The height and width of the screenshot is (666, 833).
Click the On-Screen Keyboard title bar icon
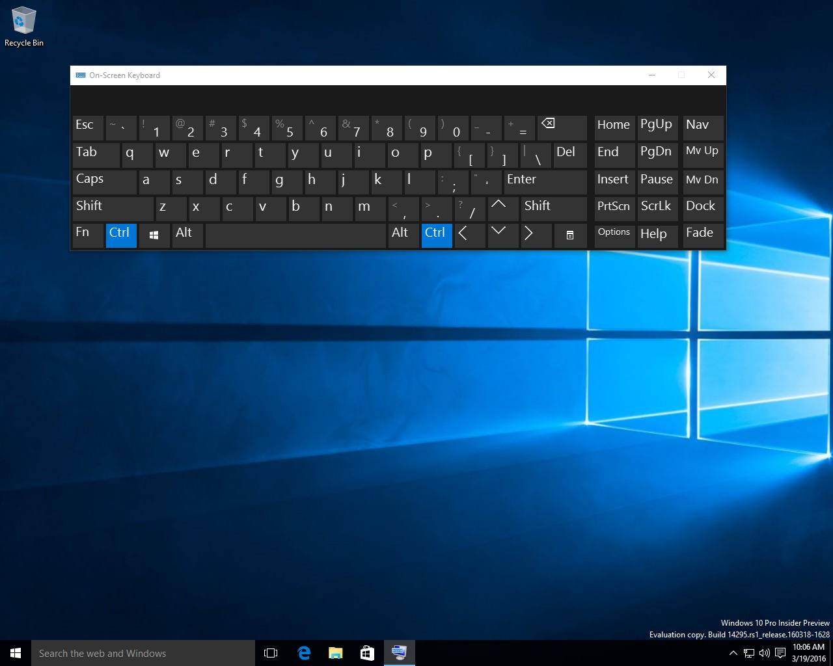point(81,75)
